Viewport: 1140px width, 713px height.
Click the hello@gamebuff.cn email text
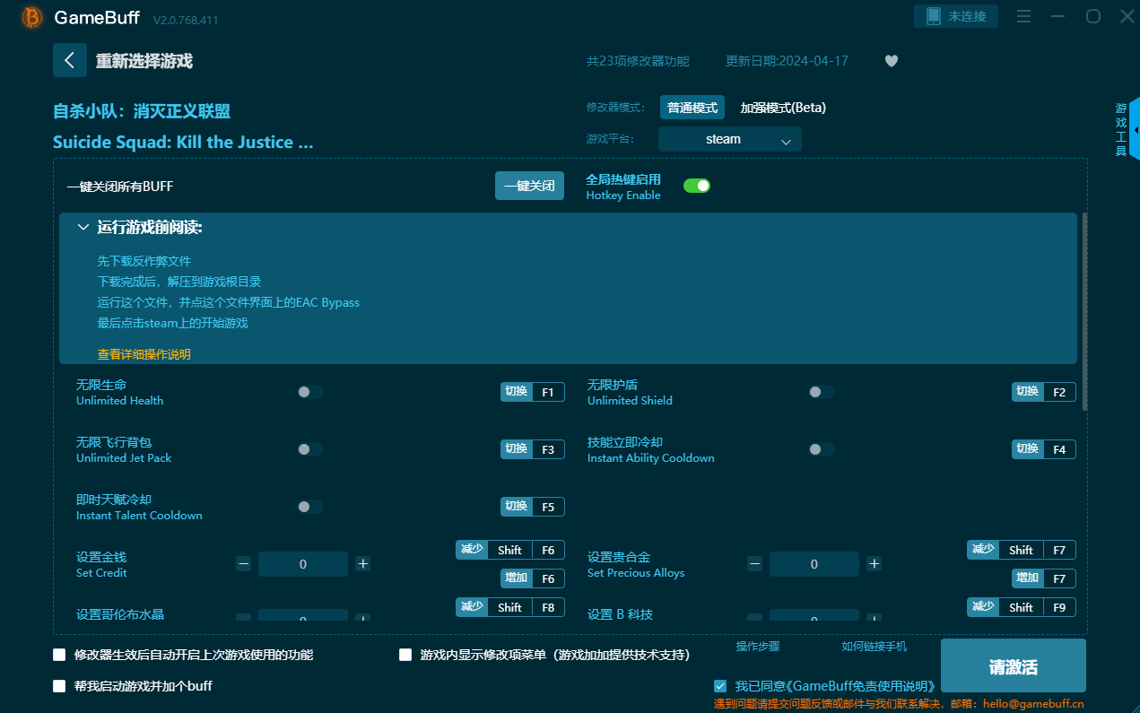point(1031,704)
